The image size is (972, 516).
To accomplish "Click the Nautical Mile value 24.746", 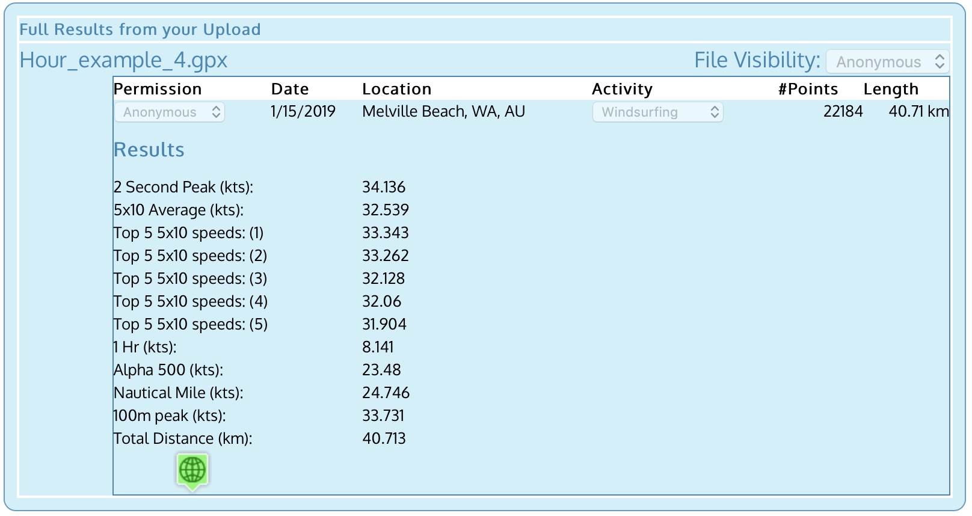I will pyautogui.click(x=385, y=393).
